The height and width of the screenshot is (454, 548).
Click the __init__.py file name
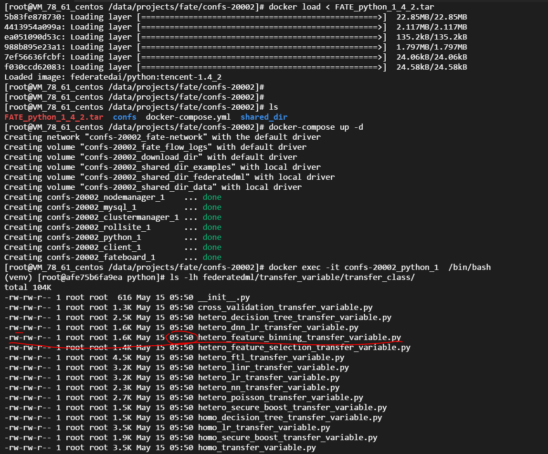pyautogui.click(x=224, y=298)
